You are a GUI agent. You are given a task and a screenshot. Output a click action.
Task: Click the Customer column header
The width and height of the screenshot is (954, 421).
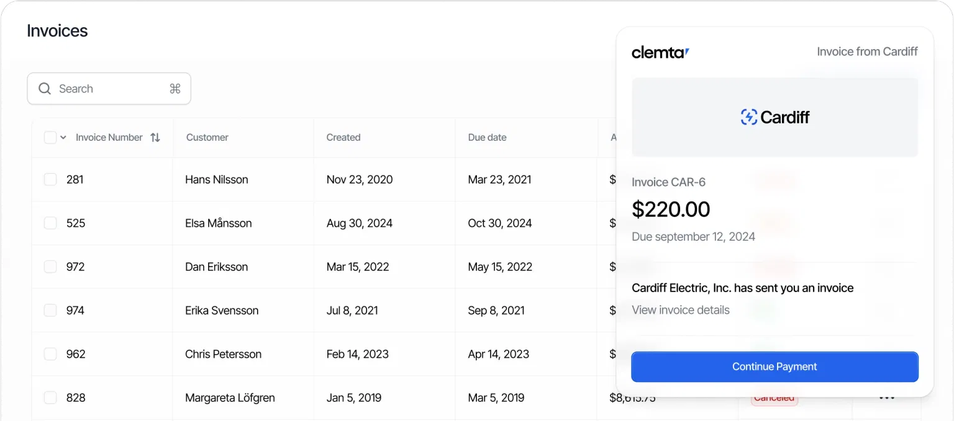tap(207, 138)
